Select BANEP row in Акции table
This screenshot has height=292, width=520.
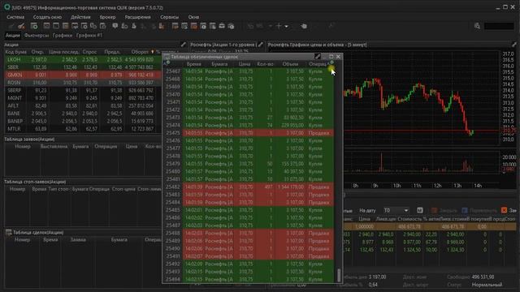(x=83, y=121)
